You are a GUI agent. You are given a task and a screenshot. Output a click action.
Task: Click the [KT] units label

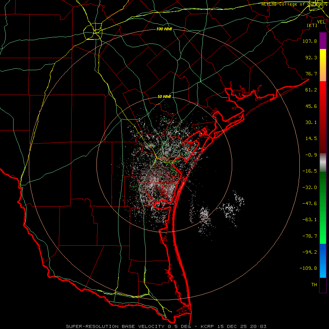coord(312,25)
